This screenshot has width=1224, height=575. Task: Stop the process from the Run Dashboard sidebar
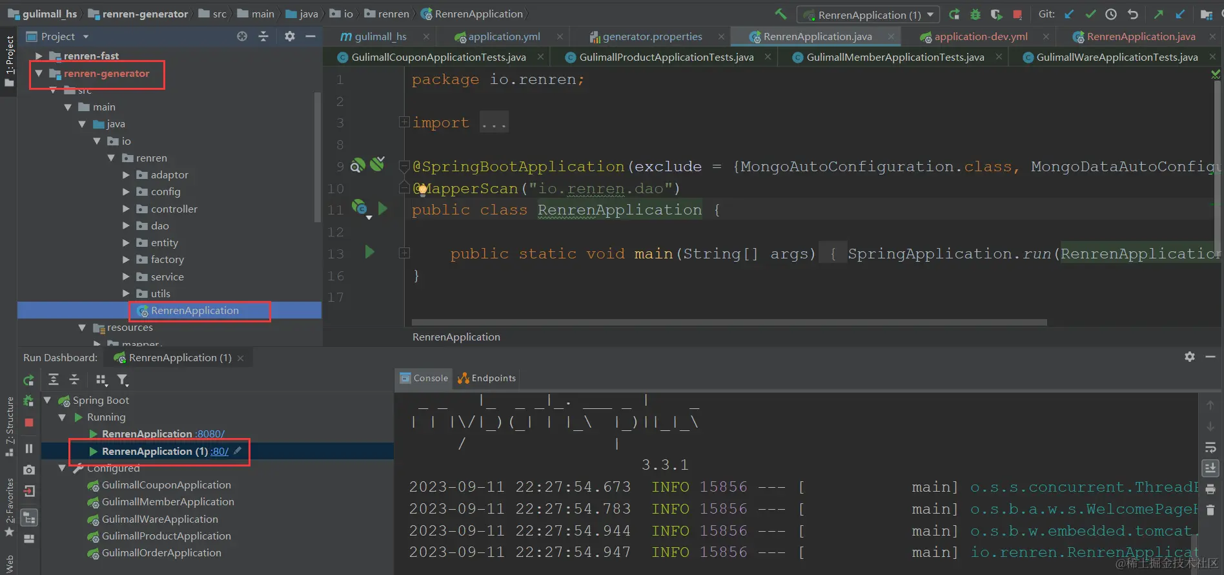coord(29,423)
